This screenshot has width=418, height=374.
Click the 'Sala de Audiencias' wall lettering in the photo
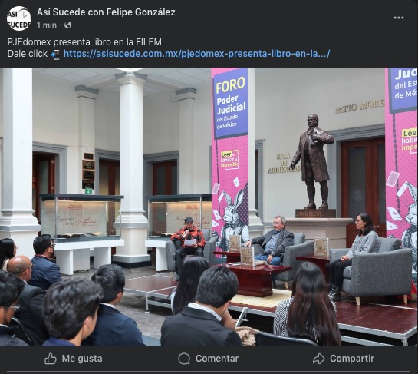pos(284,163)
